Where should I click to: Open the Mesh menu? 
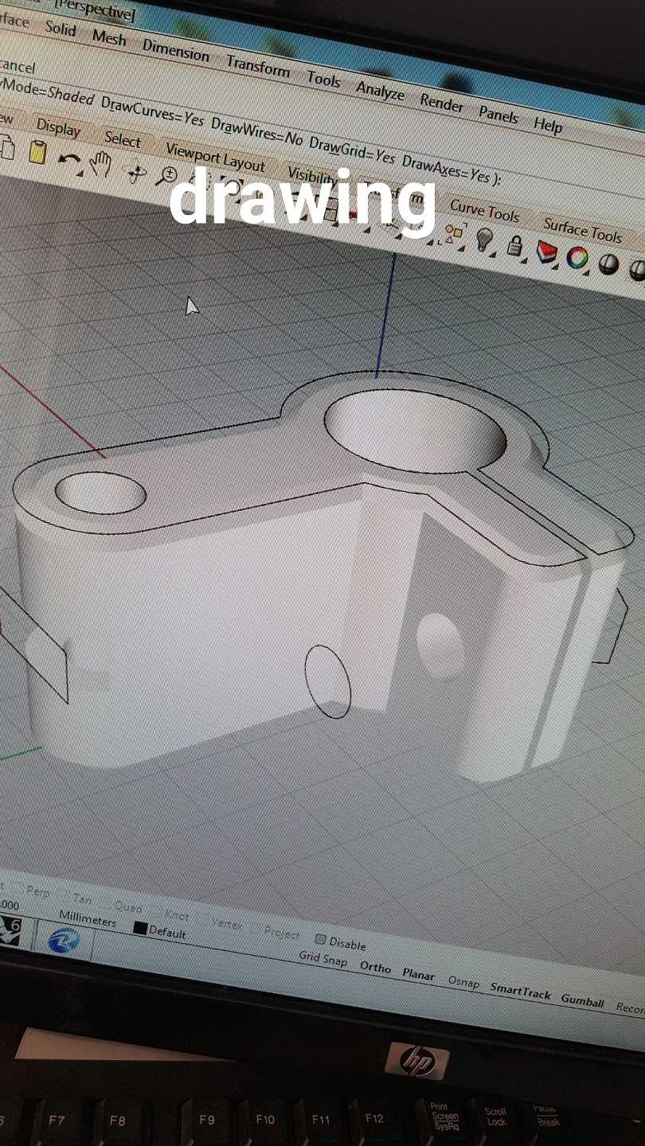[109, 37]
